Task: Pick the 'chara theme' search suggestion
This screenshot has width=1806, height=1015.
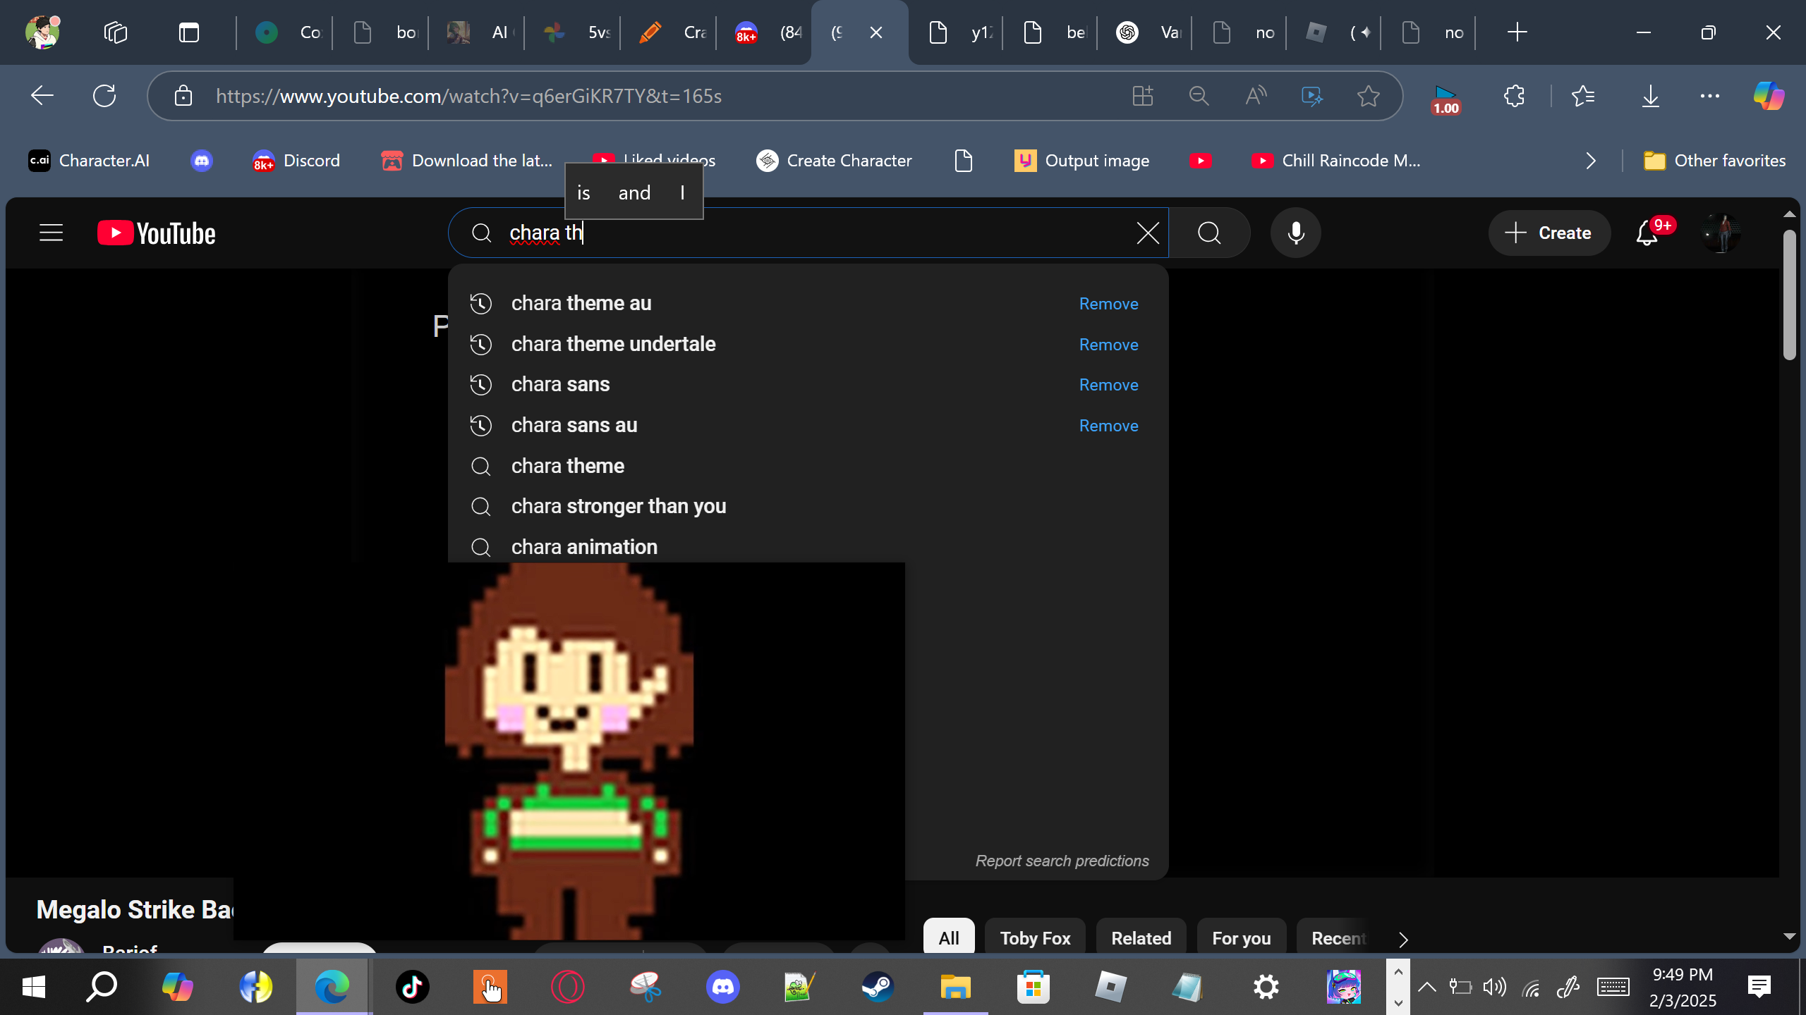Action: 567,466
